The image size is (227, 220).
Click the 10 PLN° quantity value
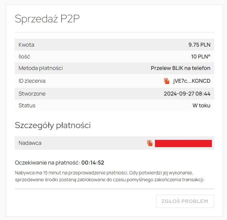coord(201,56)
